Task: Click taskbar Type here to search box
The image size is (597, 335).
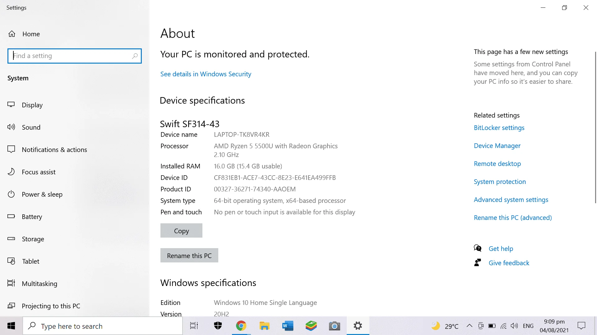Action: pos(103,326)
